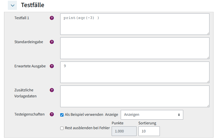Click resize handle of Erwartete Ausgabe textarea
The height and width of the screenshot is (140, 215).
[x=208, y=81]
